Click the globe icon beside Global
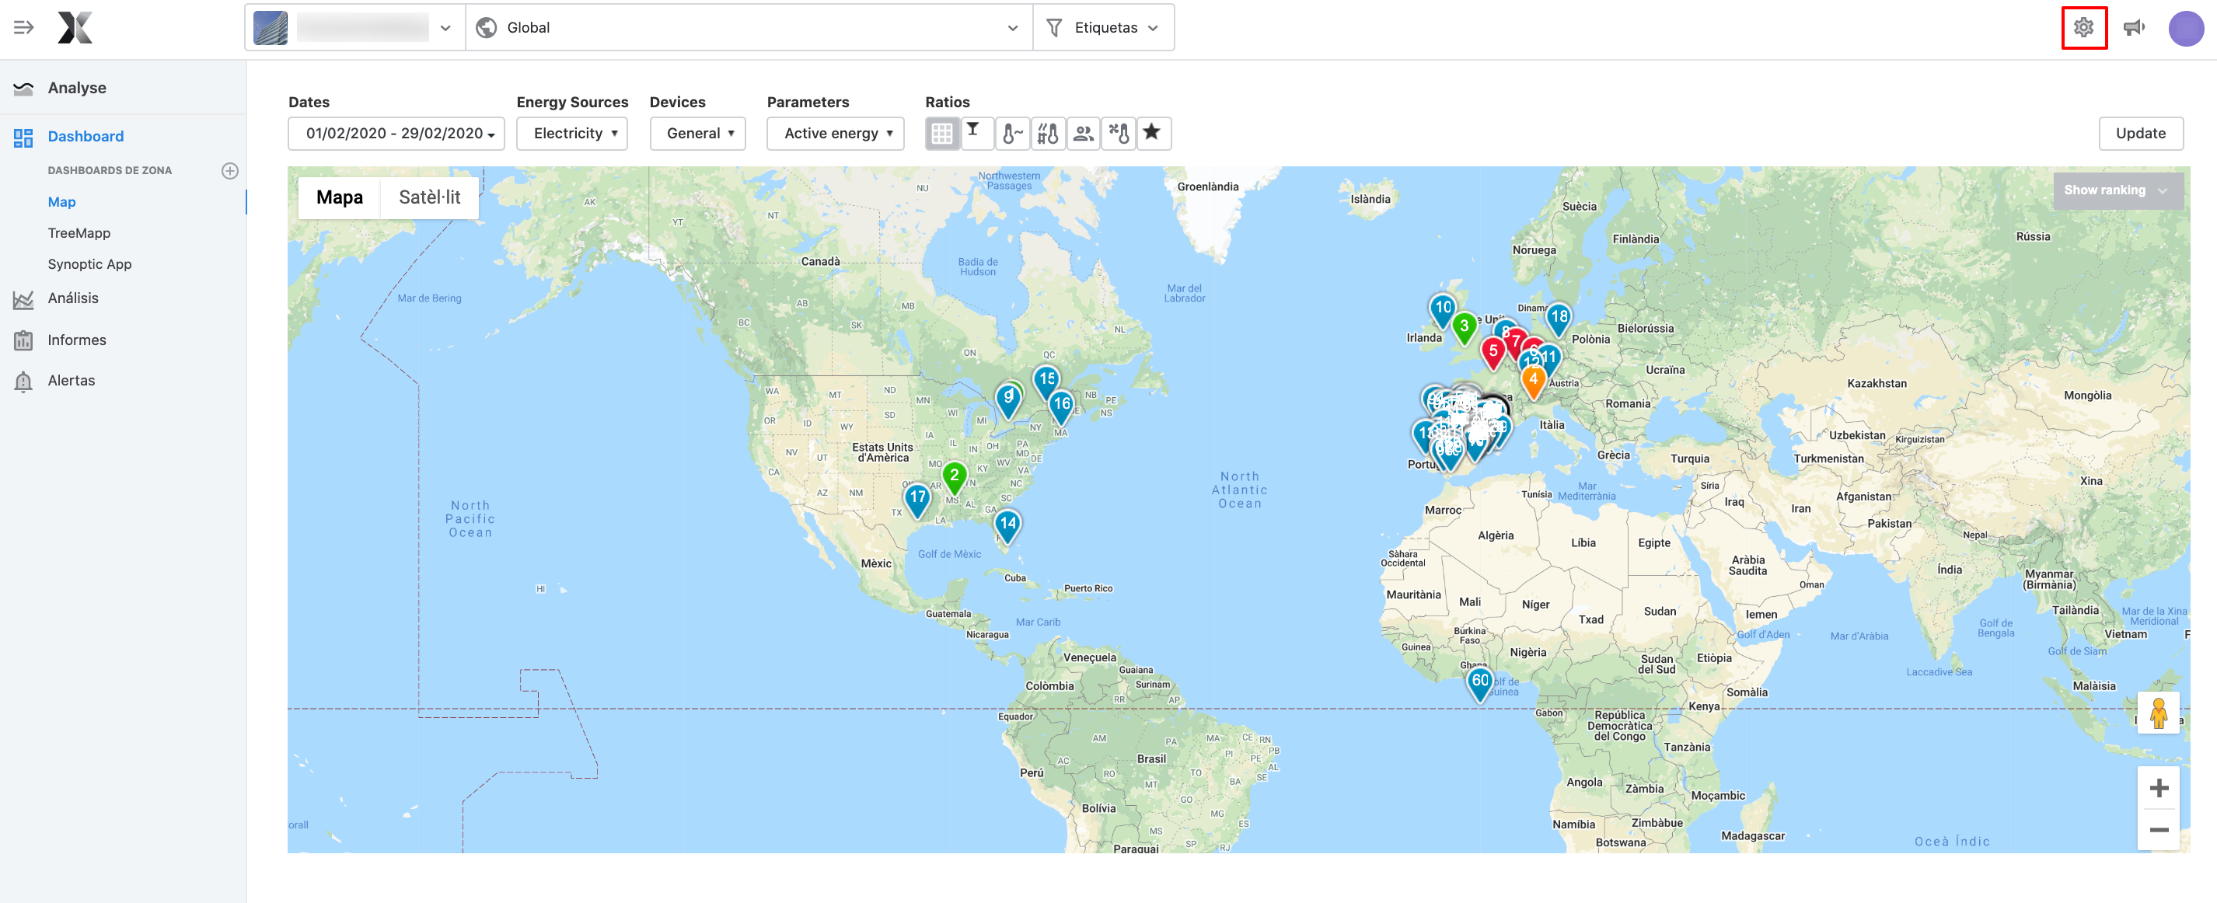This screenshot has height=903, width=2217. point(487,27)
